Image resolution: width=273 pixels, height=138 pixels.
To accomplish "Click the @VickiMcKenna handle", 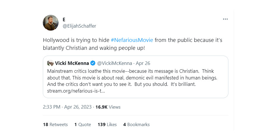I will click(114, 63).
